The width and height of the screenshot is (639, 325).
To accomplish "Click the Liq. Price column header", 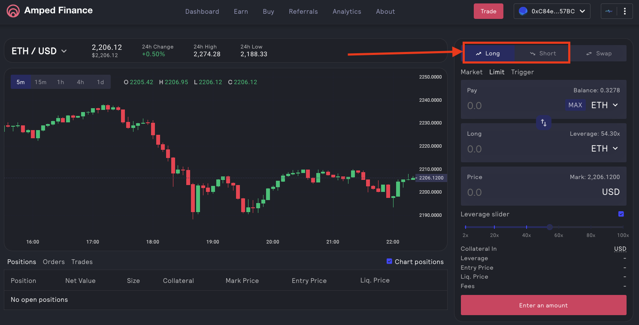I will [x=375, y=280].
